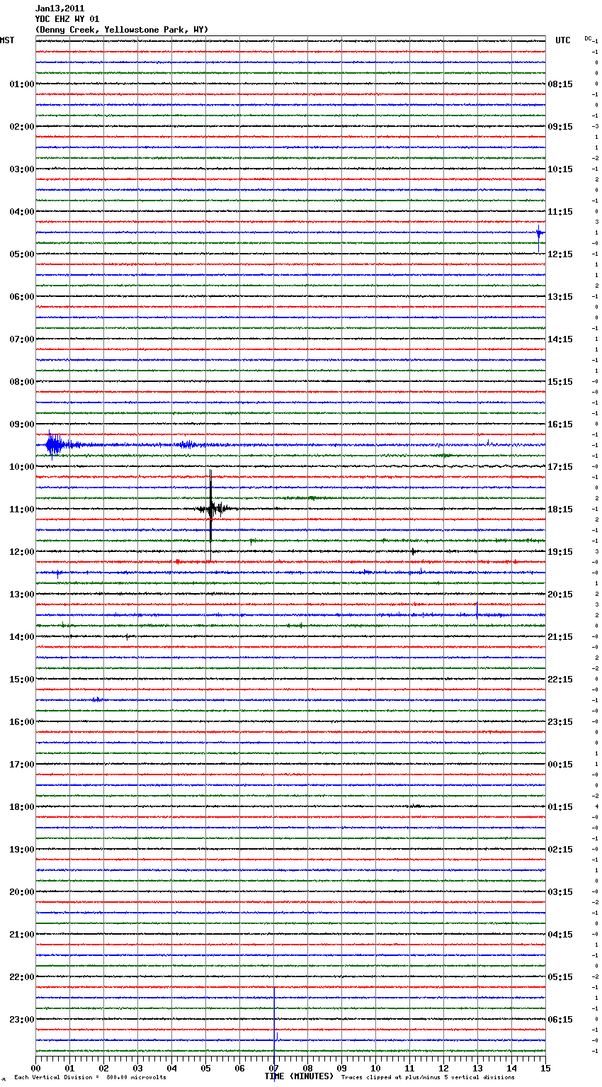Click the minute axis tick label "09"
This screenshot has height=1087, width=602.
point(341,1068)
